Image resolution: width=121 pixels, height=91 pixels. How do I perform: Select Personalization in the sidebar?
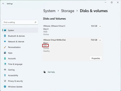20,47
